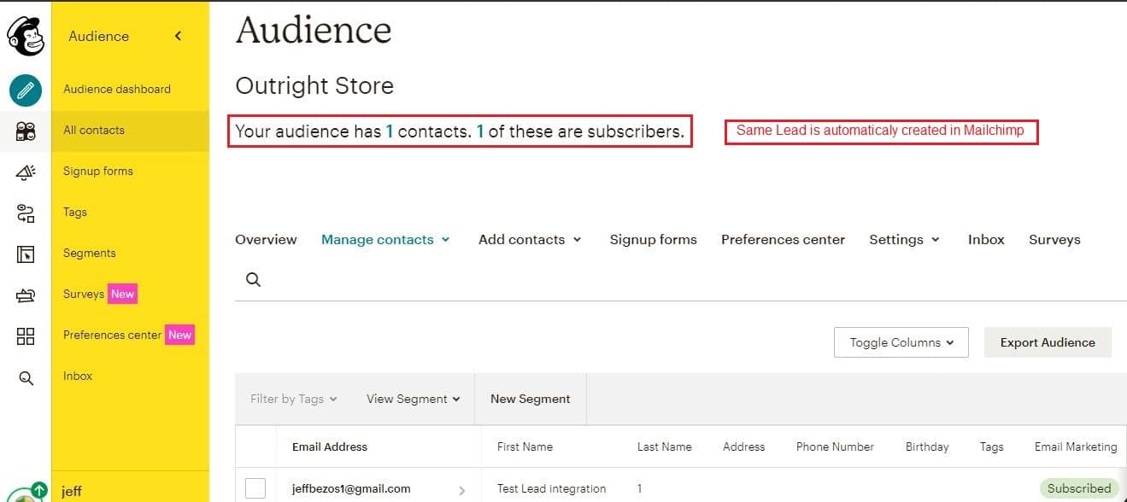The width and height of the screenshot is (1127, 502).
Task: Expand the Manage contacts dropdown
Action: click(385, 240)
